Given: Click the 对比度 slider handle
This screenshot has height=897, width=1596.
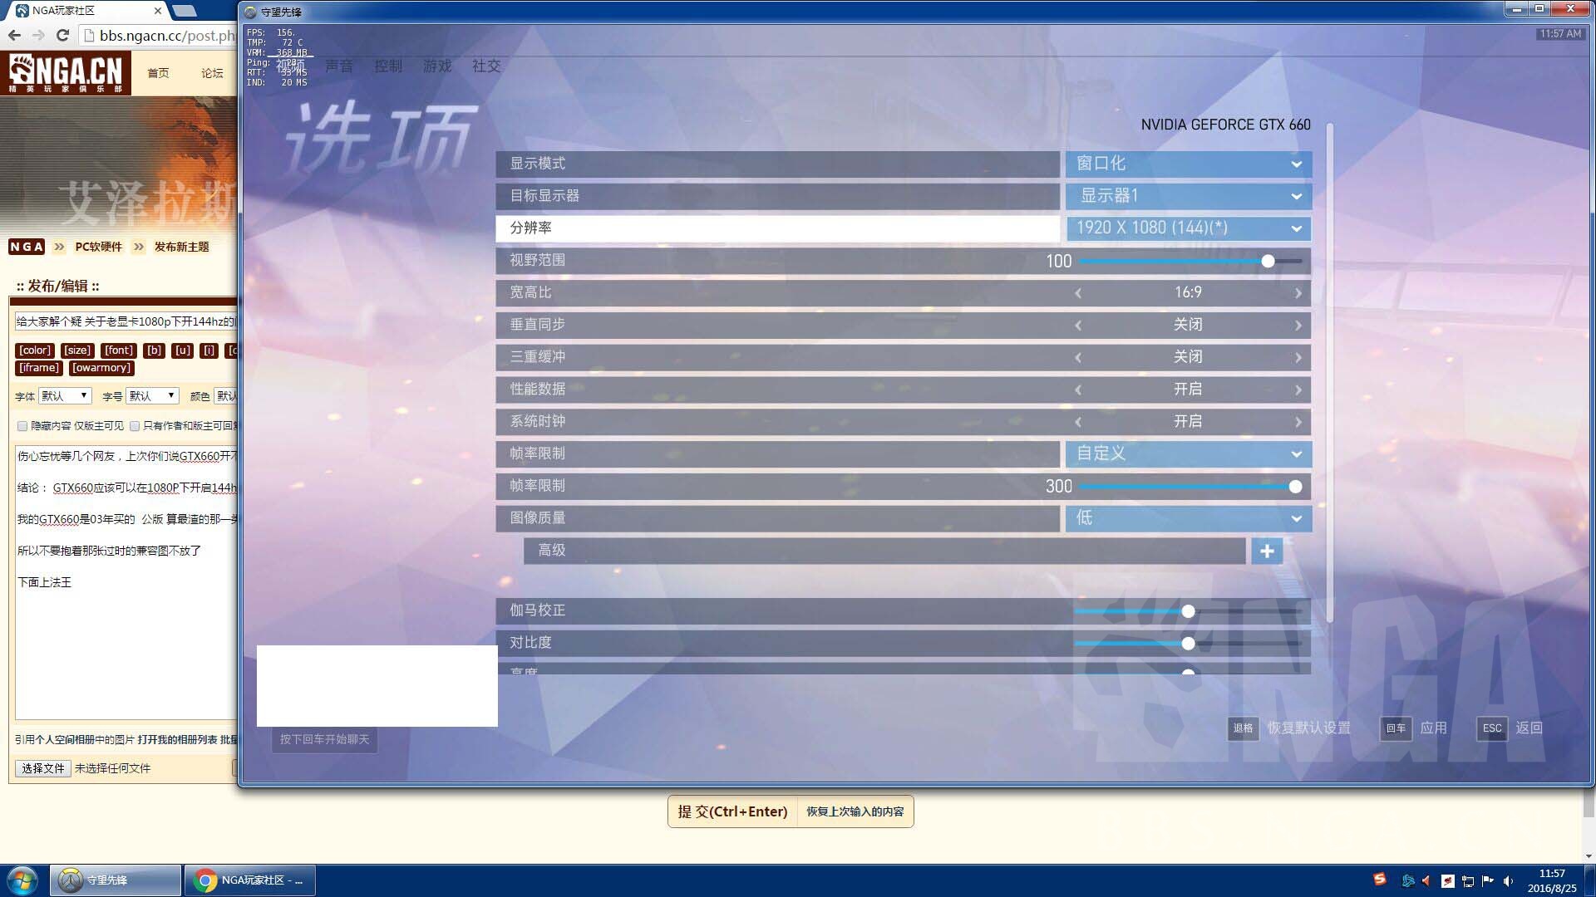Looking at the screenshot, I should pos(1189,644).
